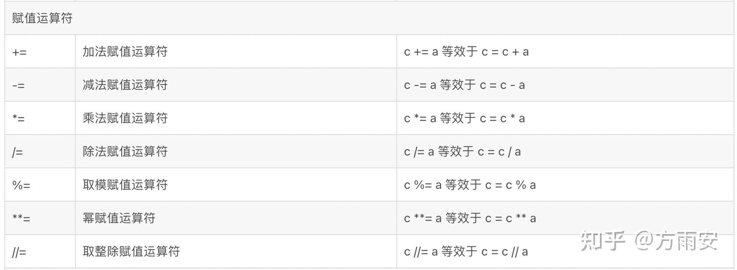Viewport: 737px width, 270px height.
Task: Click the /= operator cell
Action: 17,152
